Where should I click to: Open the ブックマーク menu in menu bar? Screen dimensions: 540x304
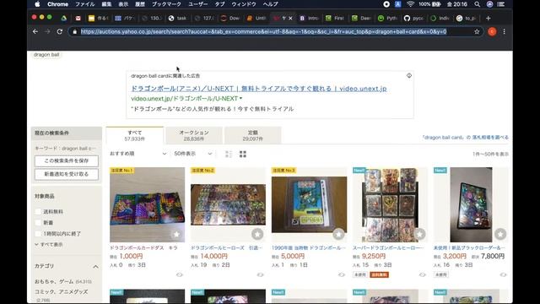click(x=166, y=4)
